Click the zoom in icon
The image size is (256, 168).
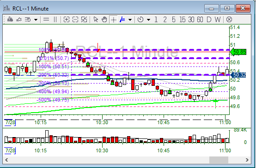(66, 19)
